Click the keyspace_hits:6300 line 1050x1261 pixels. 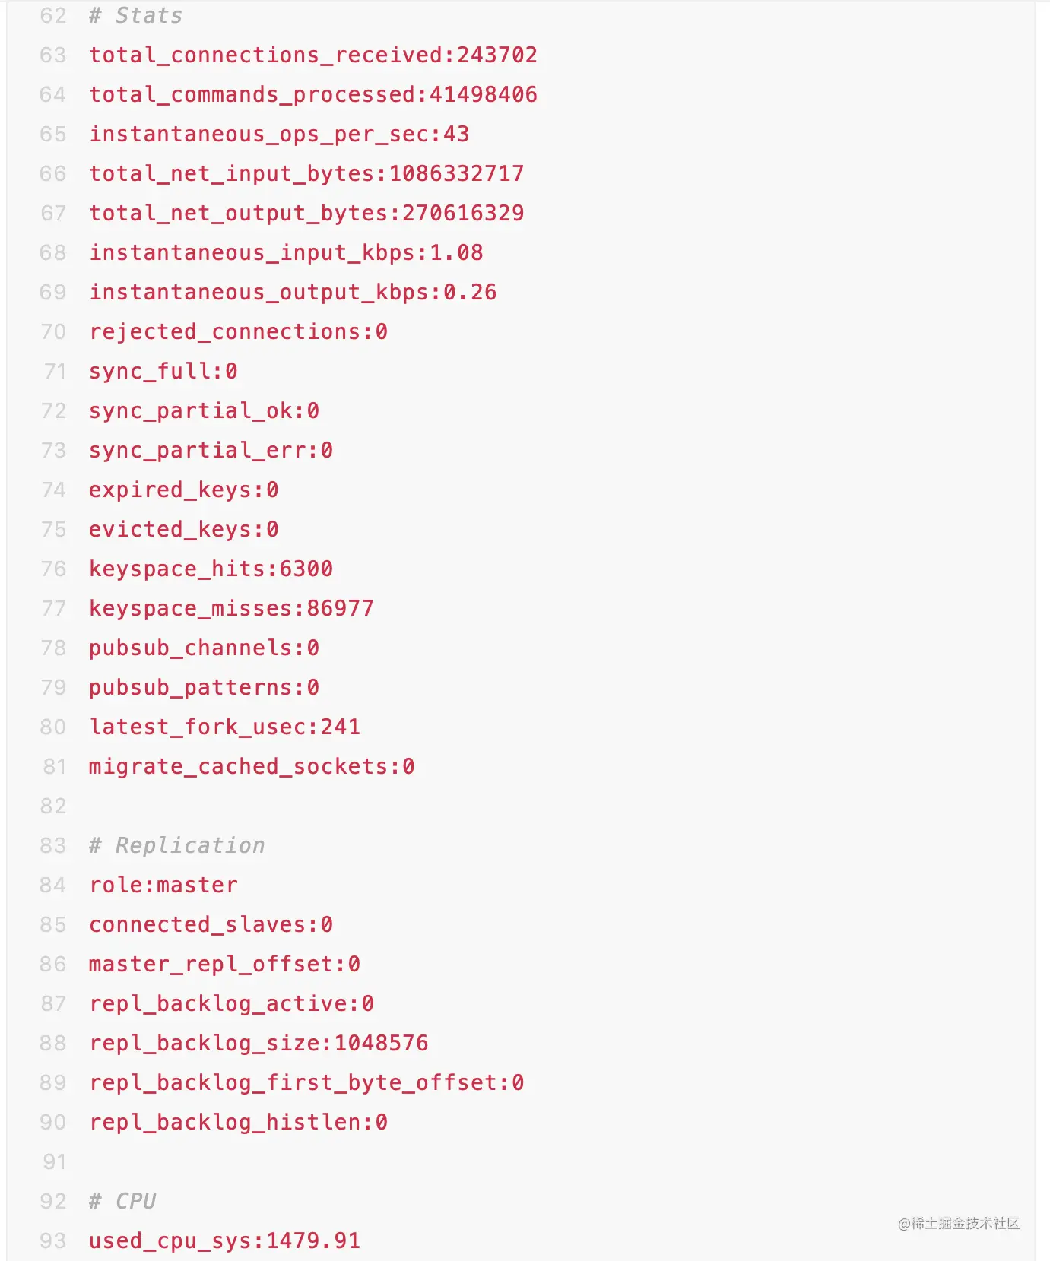click(211, 569)
